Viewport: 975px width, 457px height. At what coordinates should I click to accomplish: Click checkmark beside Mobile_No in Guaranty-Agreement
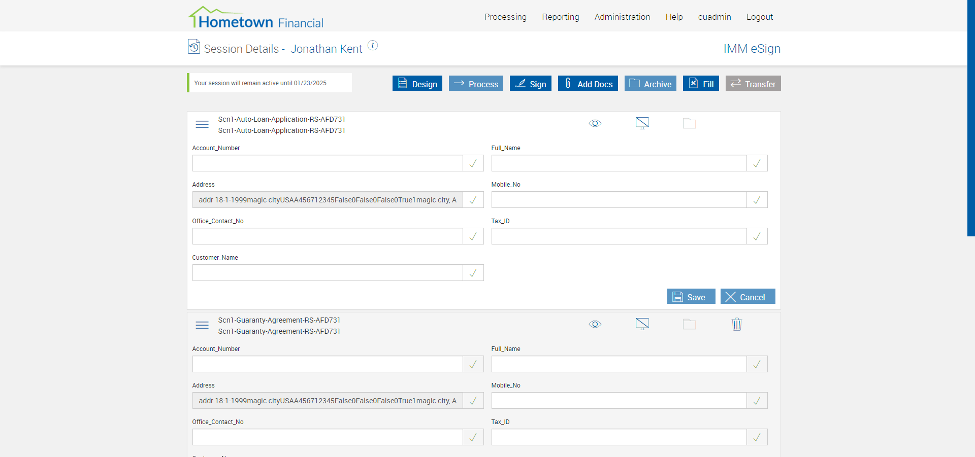(757, 401)
